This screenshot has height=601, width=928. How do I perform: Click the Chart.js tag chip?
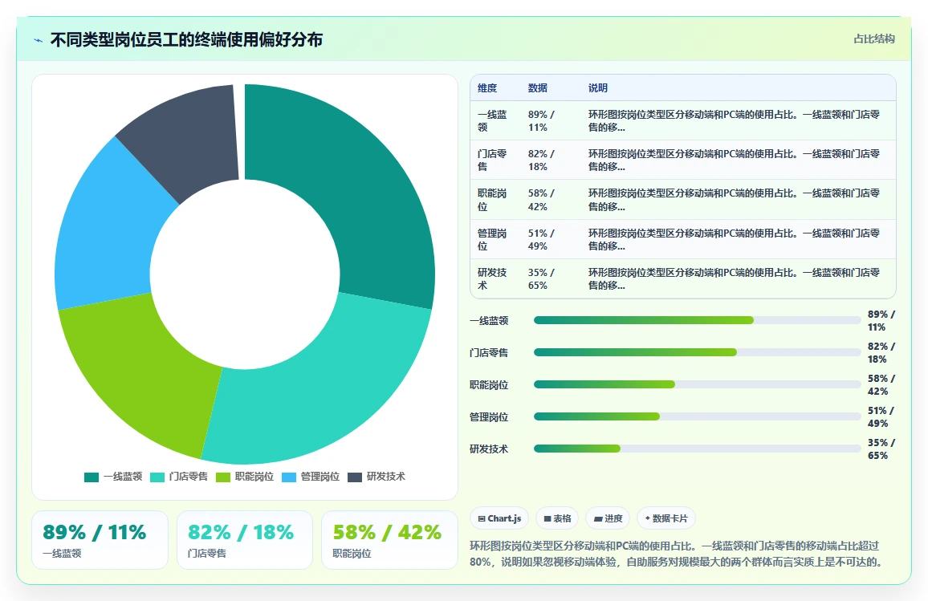click(x=499, y=518)
